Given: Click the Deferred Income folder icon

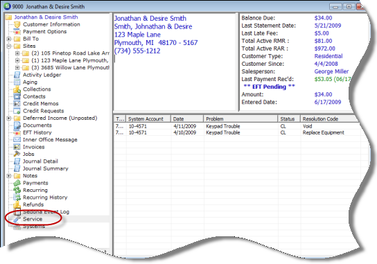Looking at the screenshot, I should pos(17,118).
